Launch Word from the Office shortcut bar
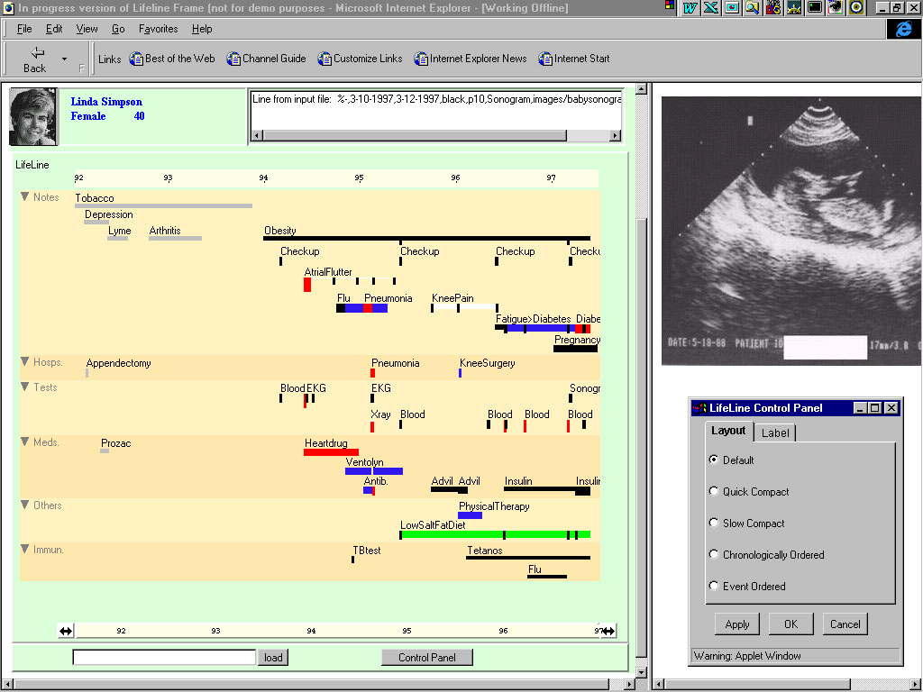The width and height of the screenshot is (923, 692). tap(690, 7)
